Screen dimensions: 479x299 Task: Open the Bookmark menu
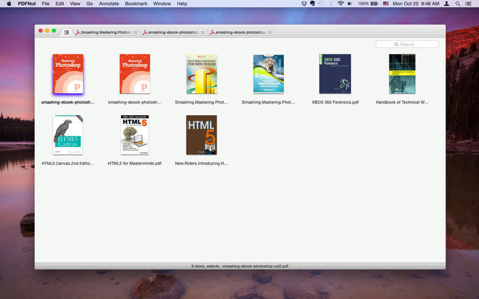pyautogui.click(x=136, y=4)
